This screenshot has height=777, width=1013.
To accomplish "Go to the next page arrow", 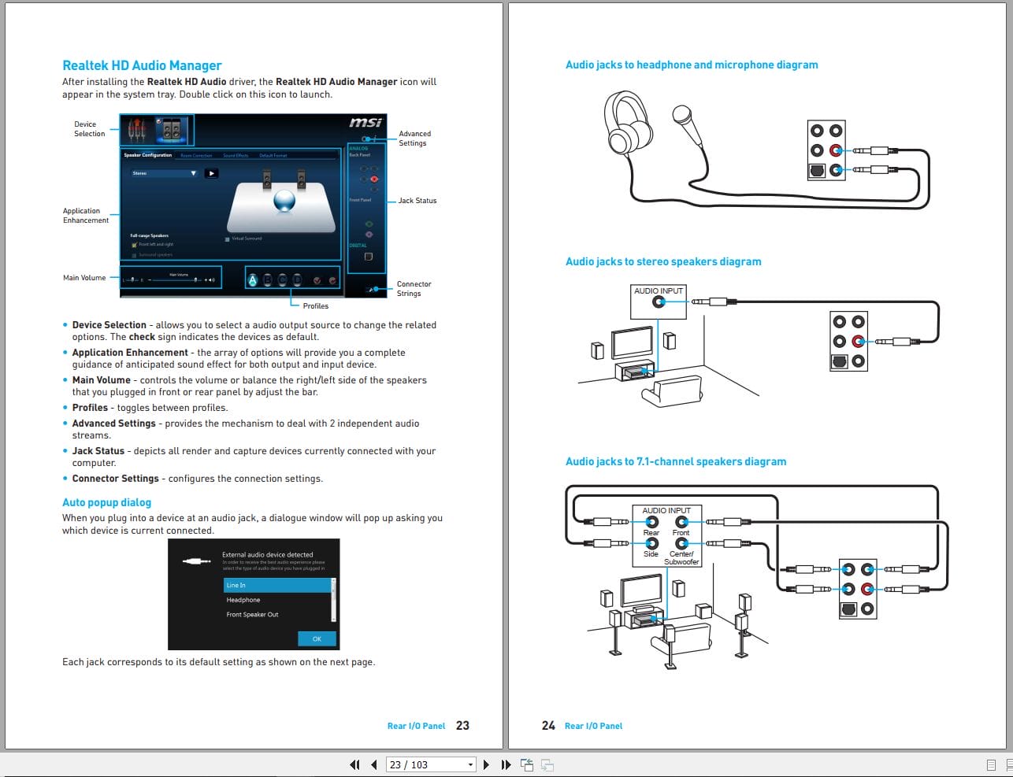I will pyautogui.click(x=487, y=764).
